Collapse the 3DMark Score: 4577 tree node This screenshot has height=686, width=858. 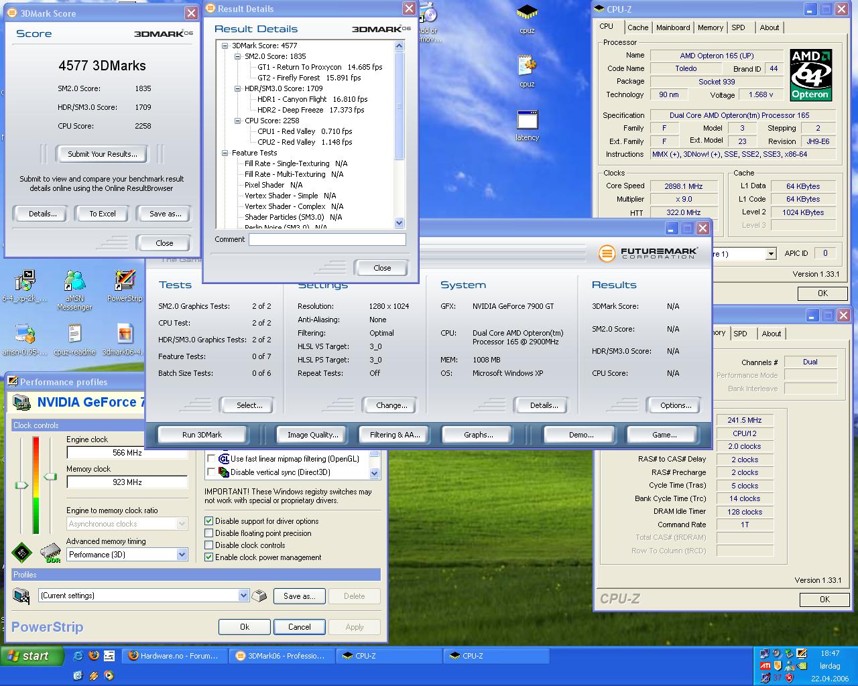coord(225,46)
